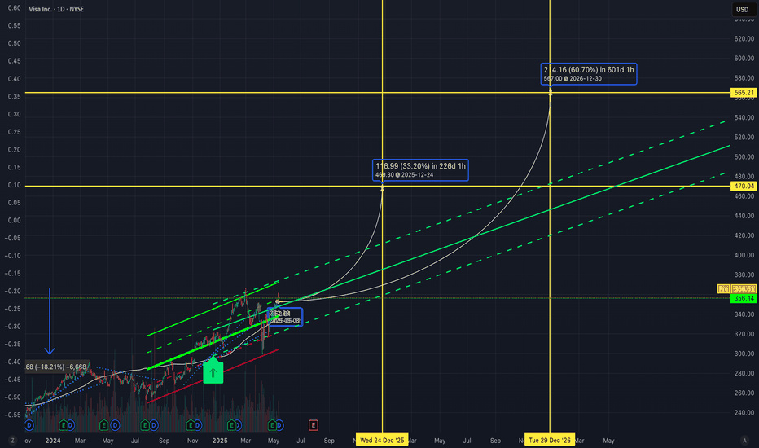Image resolution: width=759 pixels, height=448 pixels.
Task: Open the earnings E marker from April 2025
Action: [x=272, y=425]
